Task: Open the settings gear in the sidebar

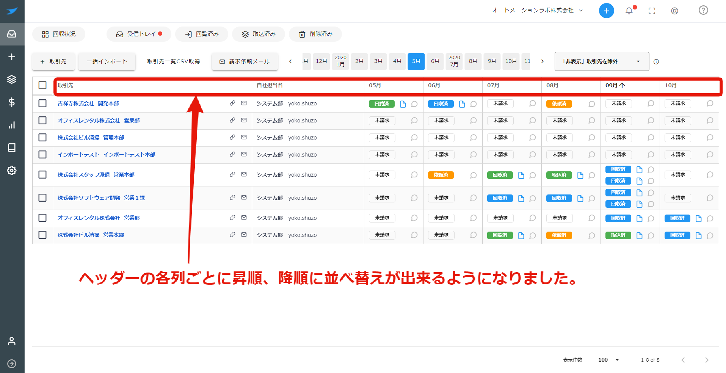Action: click(x=12, y=170)
